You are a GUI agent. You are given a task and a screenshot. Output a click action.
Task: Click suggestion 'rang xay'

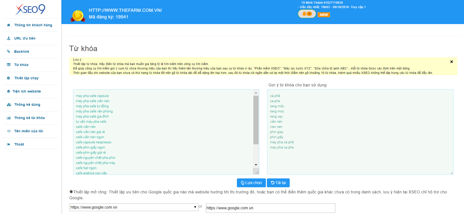276,116
